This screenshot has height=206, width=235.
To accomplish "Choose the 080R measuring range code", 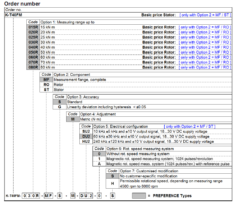I will coord(33,67).
